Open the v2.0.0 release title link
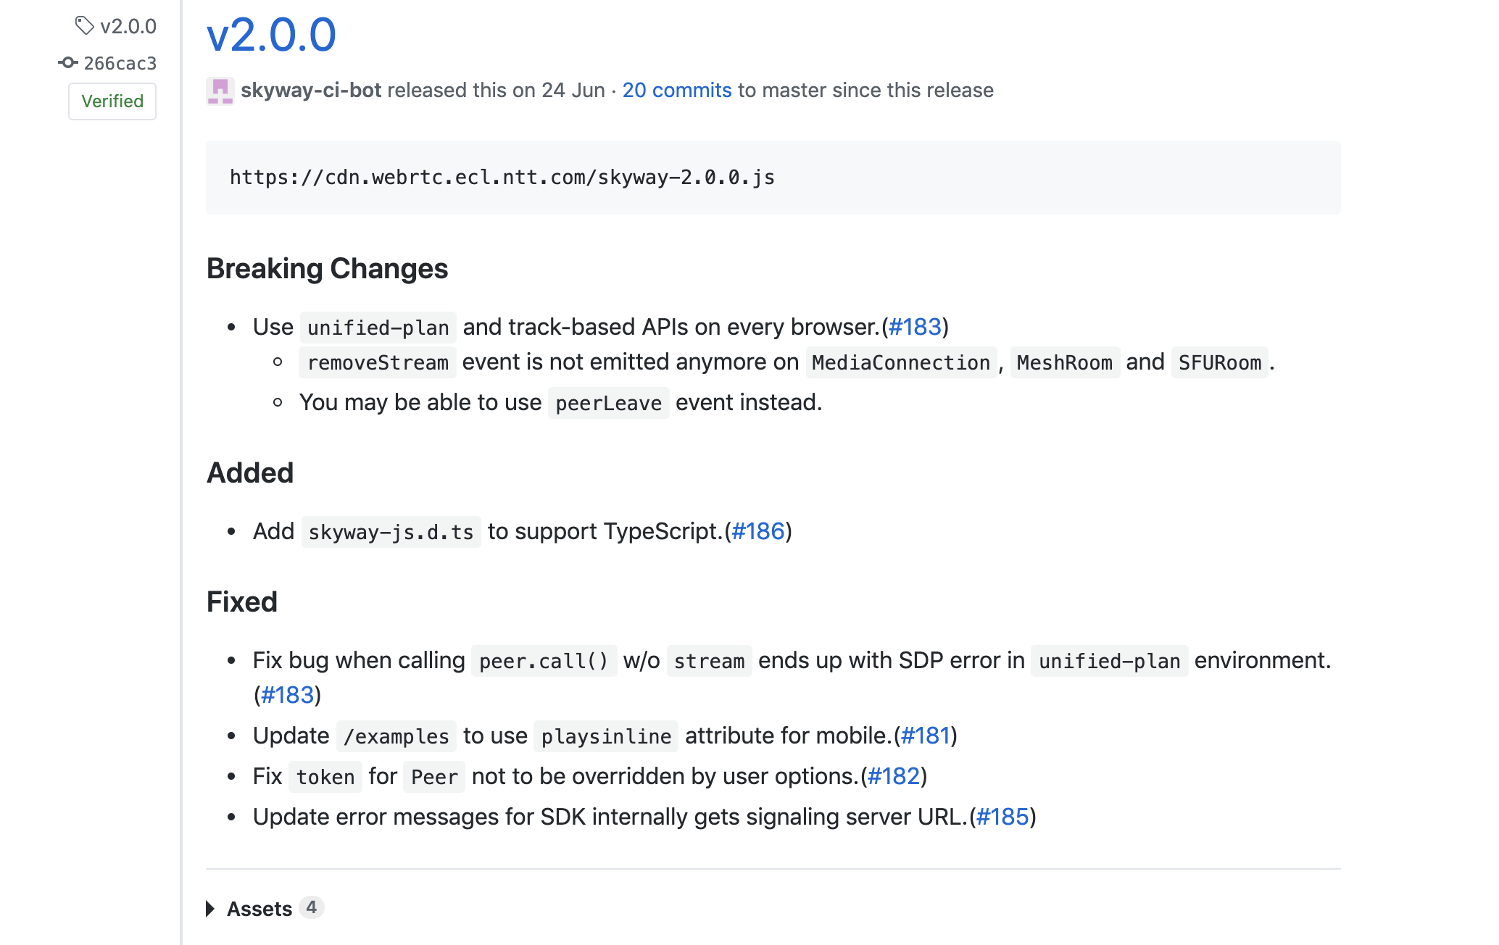The height and width of the screenshot is (945, 1499). point(272,35)
